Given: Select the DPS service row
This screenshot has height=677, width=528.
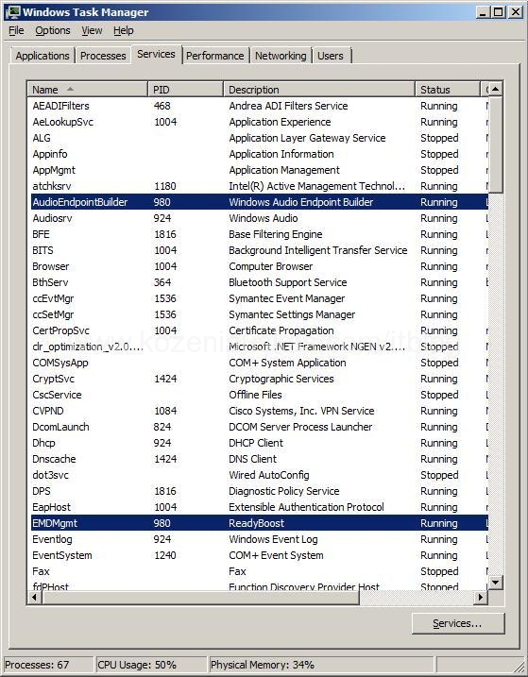Looking at the screenshot, I should [259, 491].
